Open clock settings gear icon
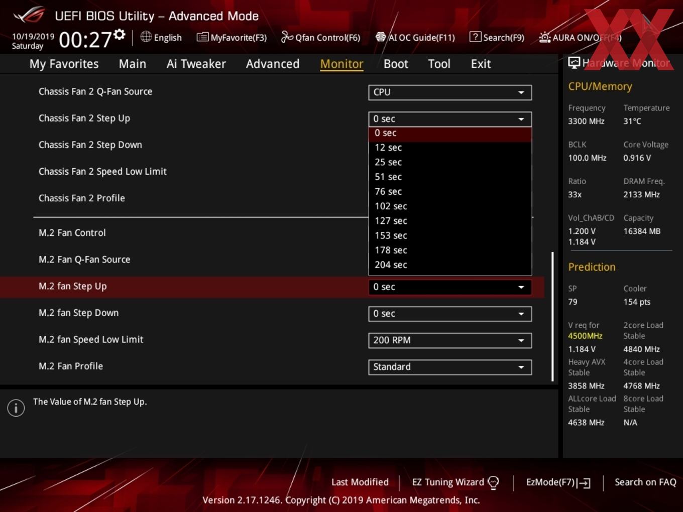 (119, 35)
